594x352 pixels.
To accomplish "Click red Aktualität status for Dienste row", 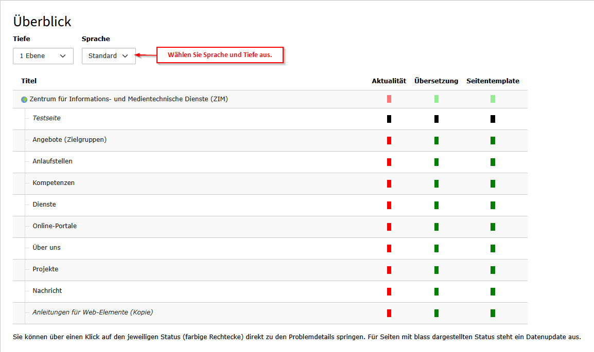I will pos(389,205).
